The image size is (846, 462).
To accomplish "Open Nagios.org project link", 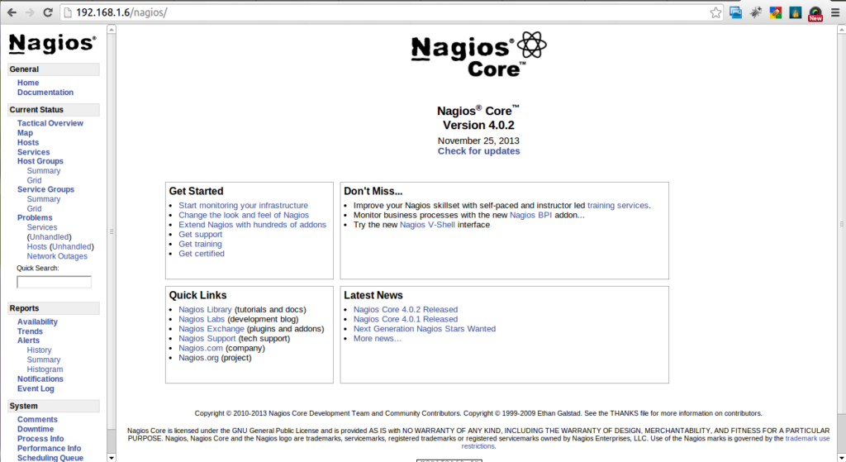I will point(198,358).
